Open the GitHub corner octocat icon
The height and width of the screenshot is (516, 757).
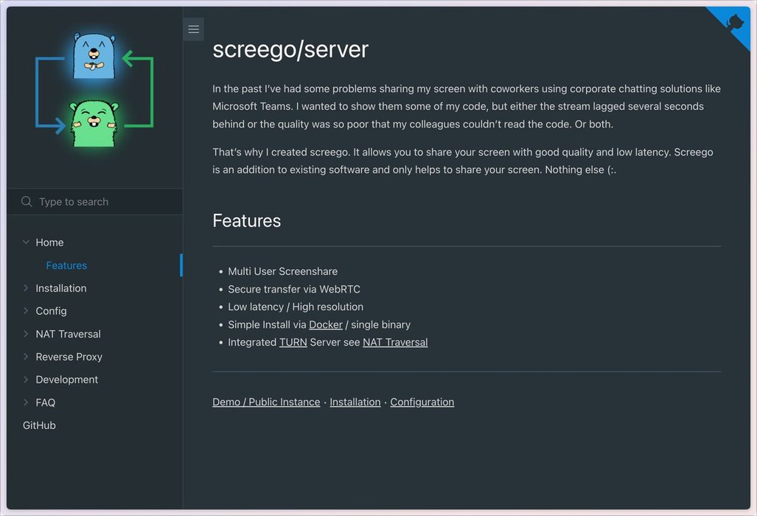tap(734, 23)
